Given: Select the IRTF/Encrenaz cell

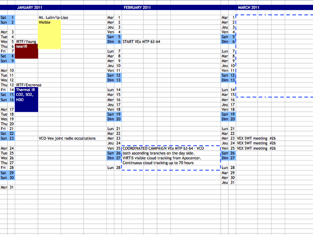Looking at the screenshot, I should (29, 85).
